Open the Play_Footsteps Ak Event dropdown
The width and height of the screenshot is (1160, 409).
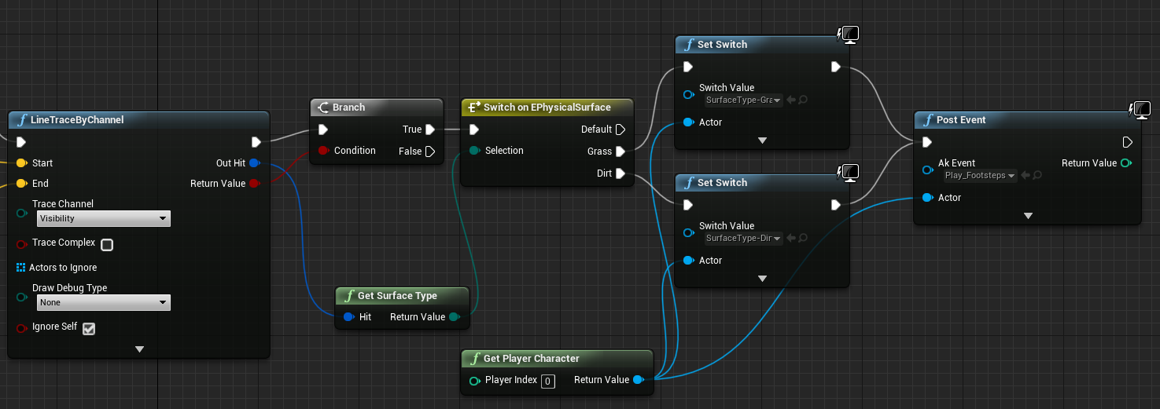(978, 175)
